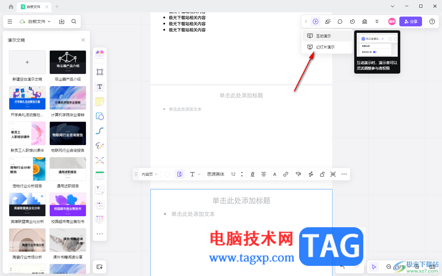The width and height of the screenshot is (442, 276).
Task: Open the font color A button
Action: [275, 174]
